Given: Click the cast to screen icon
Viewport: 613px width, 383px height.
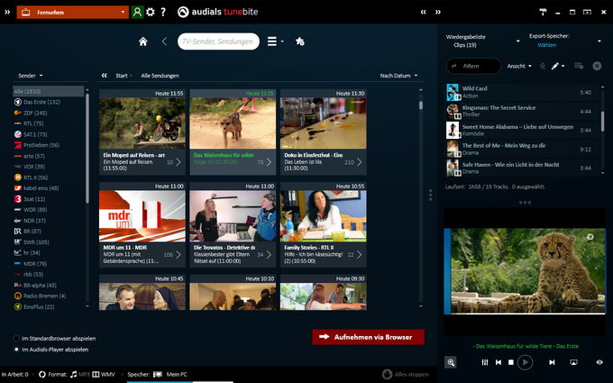Looking at the screenshot, I should (573, 362).
